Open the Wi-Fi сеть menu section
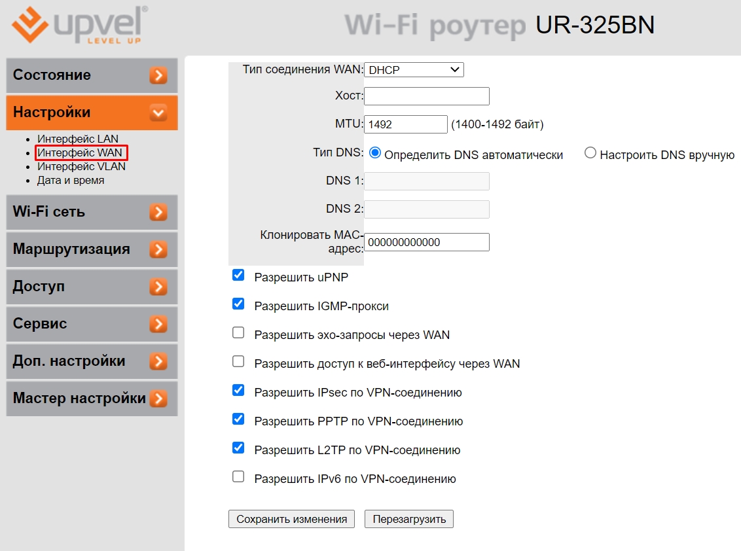 pyautogui.click(x=92, y=212)
